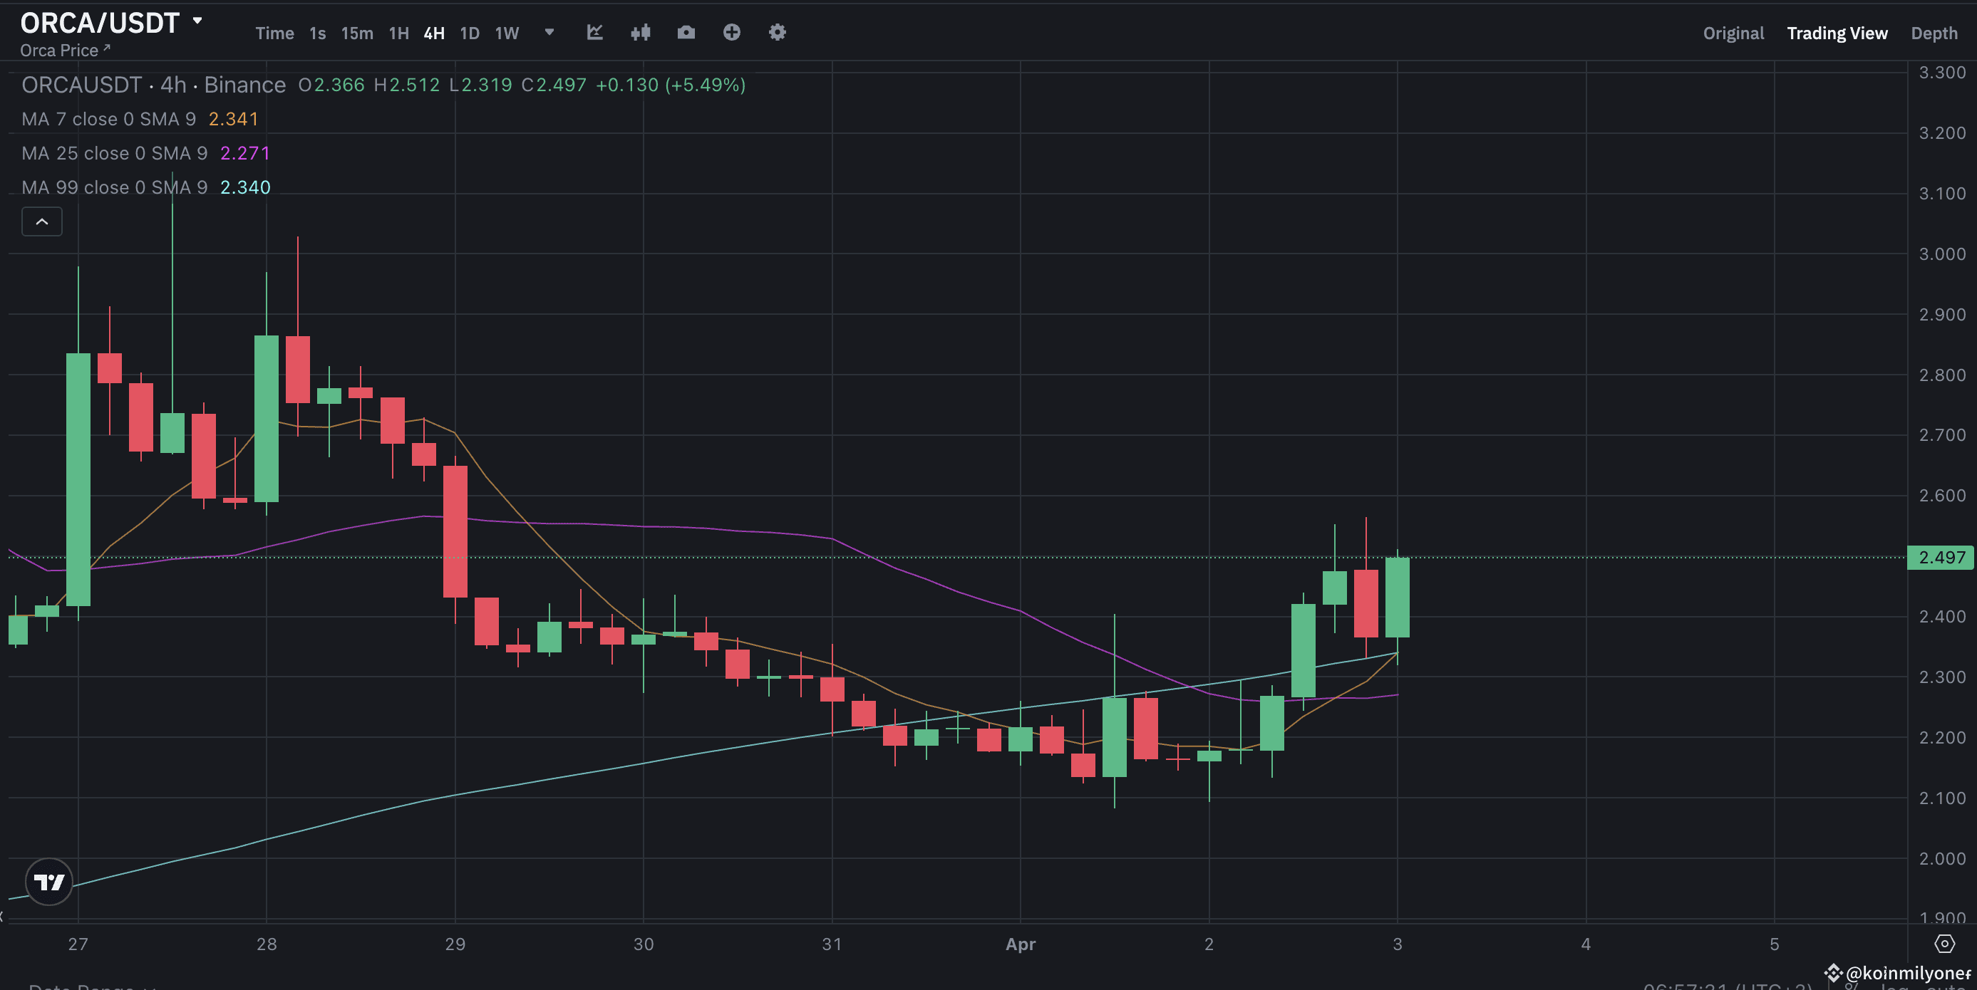The height and width of the screenshot is (990, 1977).
Task: Click the candlestick chart style icon
Action: pyautogui.click(x=640, y=32)
